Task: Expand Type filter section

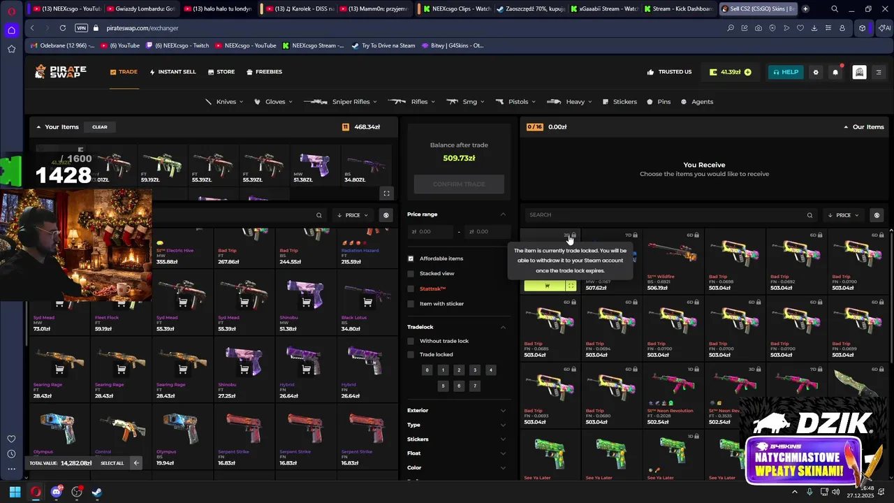Action: coord(457,425)
